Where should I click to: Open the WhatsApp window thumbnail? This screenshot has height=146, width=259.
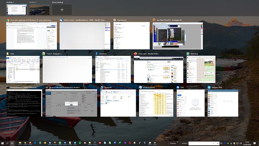[x=201, y=69]
